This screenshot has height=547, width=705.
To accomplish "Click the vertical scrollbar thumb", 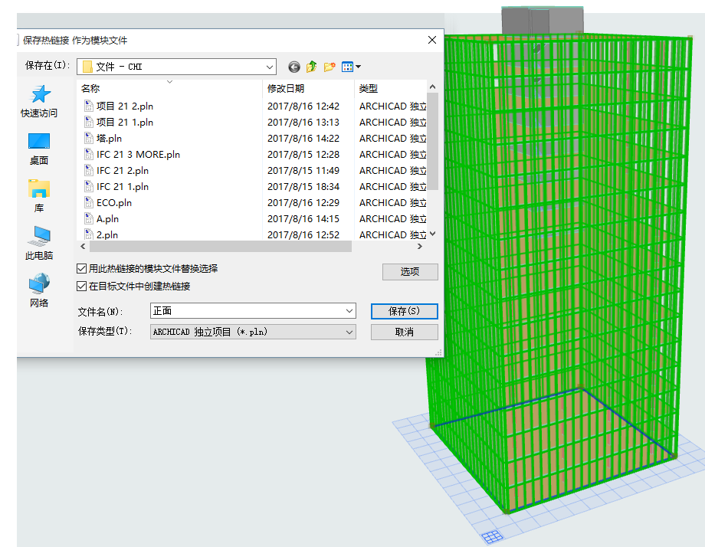I will point(432,141).
